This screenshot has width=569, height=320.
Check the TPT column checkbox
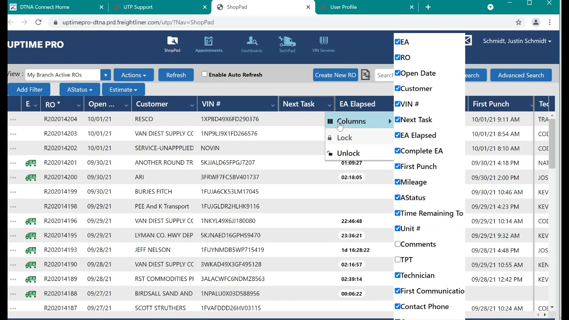click(397, 260)
